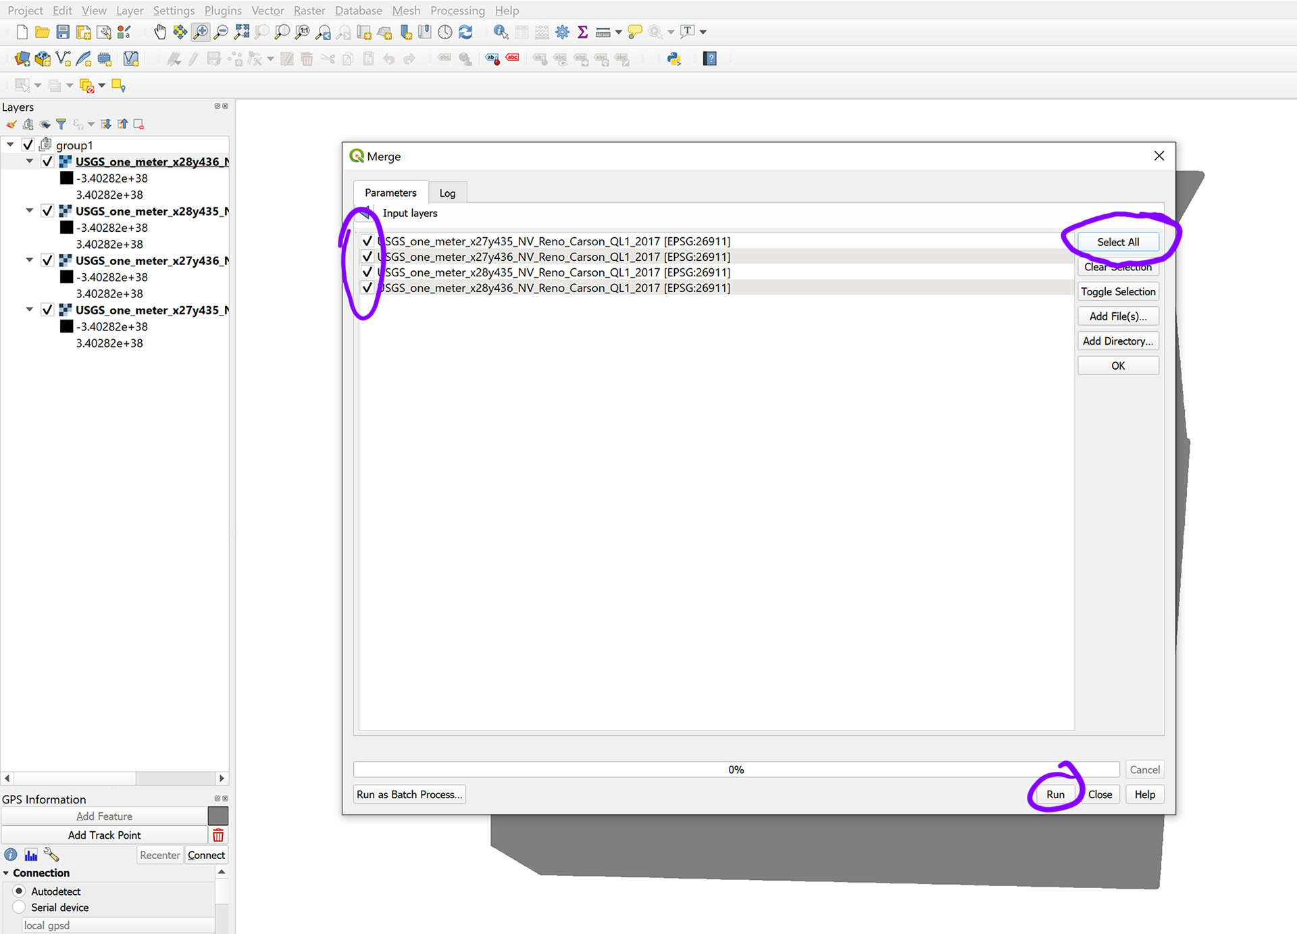This screenshot has width=1297, height=934.
Task: Open the Plugins menu
Action: pyautogui.click(x=223, y=11)
